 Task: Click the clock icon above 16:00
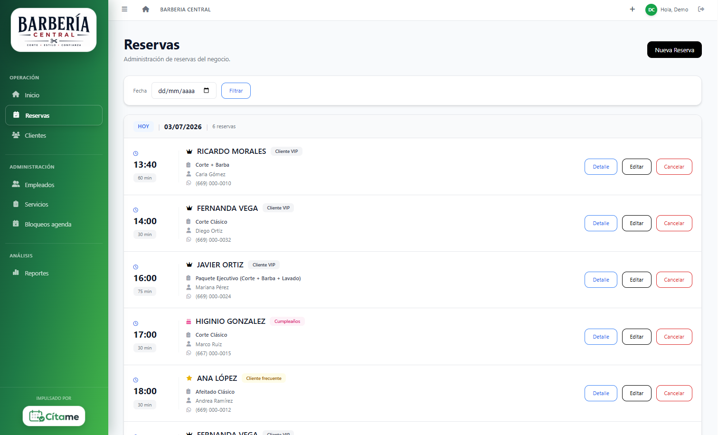tap(136, 267)
